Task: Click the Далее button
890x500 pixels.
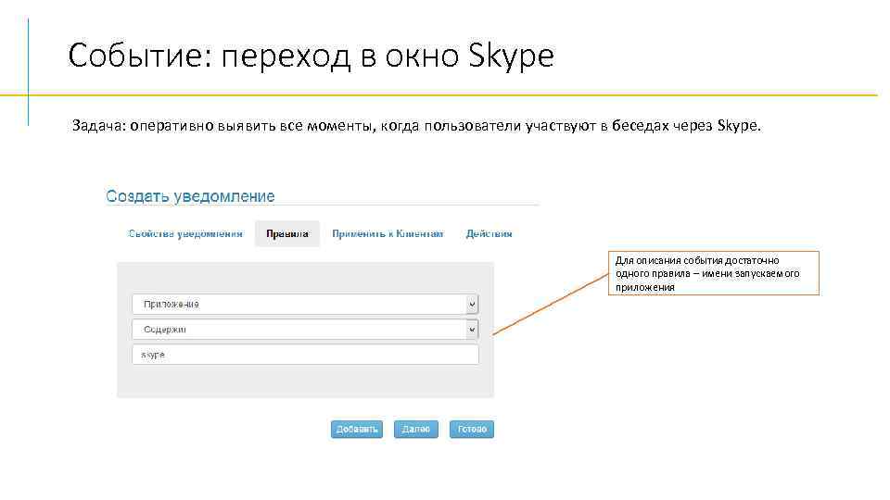Action: point(415,430)
